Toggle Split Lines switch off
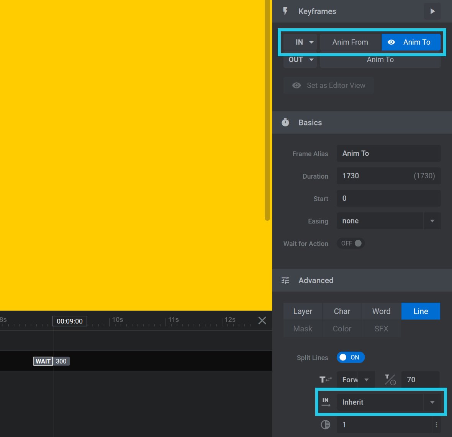Image resolution: width=452 pixels, height=437 pixels. [x=350, y=357]
